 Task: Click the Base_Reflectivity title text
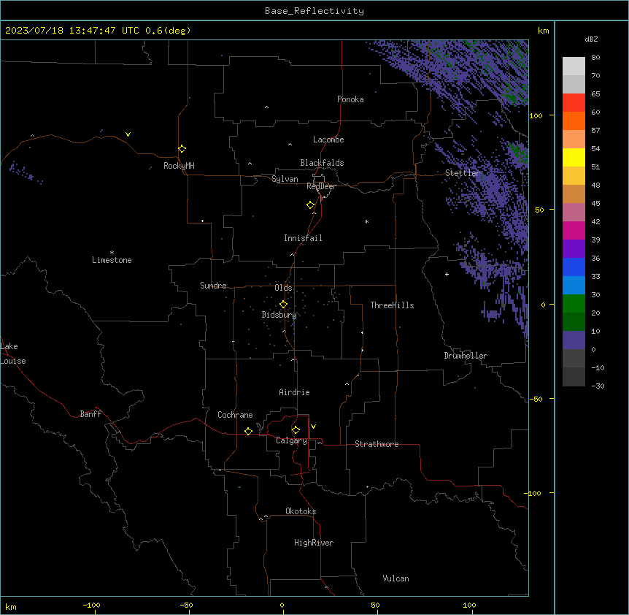(314, 11)
